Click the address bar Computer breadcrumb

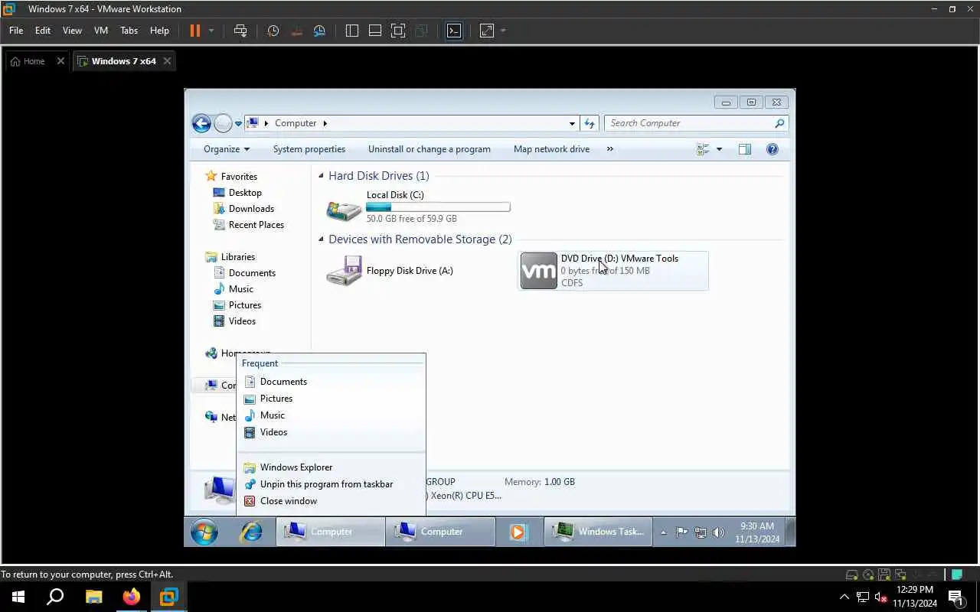(296, 123)
